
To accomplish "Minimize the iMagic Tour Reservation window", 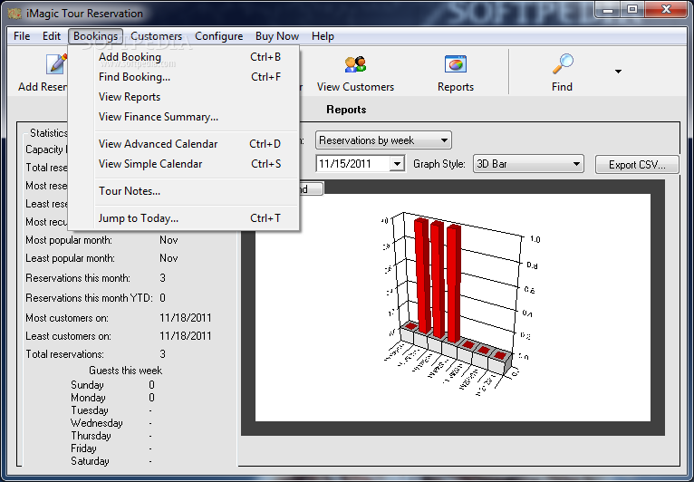I will (608, 10).
